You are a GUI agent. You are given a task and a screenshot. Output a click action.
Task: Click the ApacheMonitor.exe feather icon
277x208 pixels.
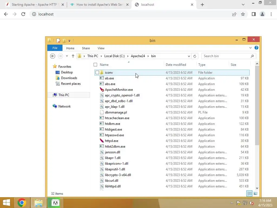click(x=102, y=89)
